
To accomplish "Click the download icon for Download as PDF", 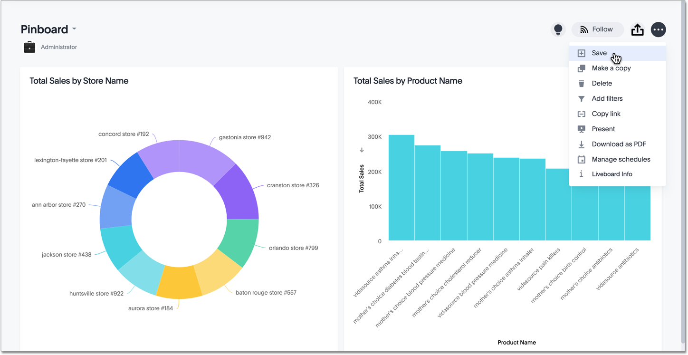I will 581,144.
